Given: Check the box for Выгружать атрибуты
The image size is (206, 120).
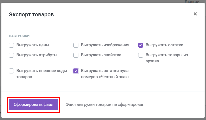Looking at the screenshot, I should 11,55.
